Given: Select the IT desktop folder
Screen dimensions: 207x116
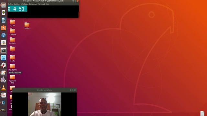Looking at the screenshot, I should click(x=13, y=50).
